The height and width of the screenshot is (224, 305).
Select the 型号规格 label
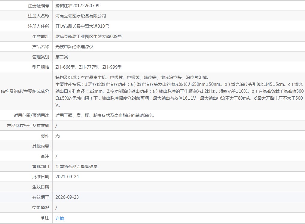pyautogui.click(x=41, y=67)
